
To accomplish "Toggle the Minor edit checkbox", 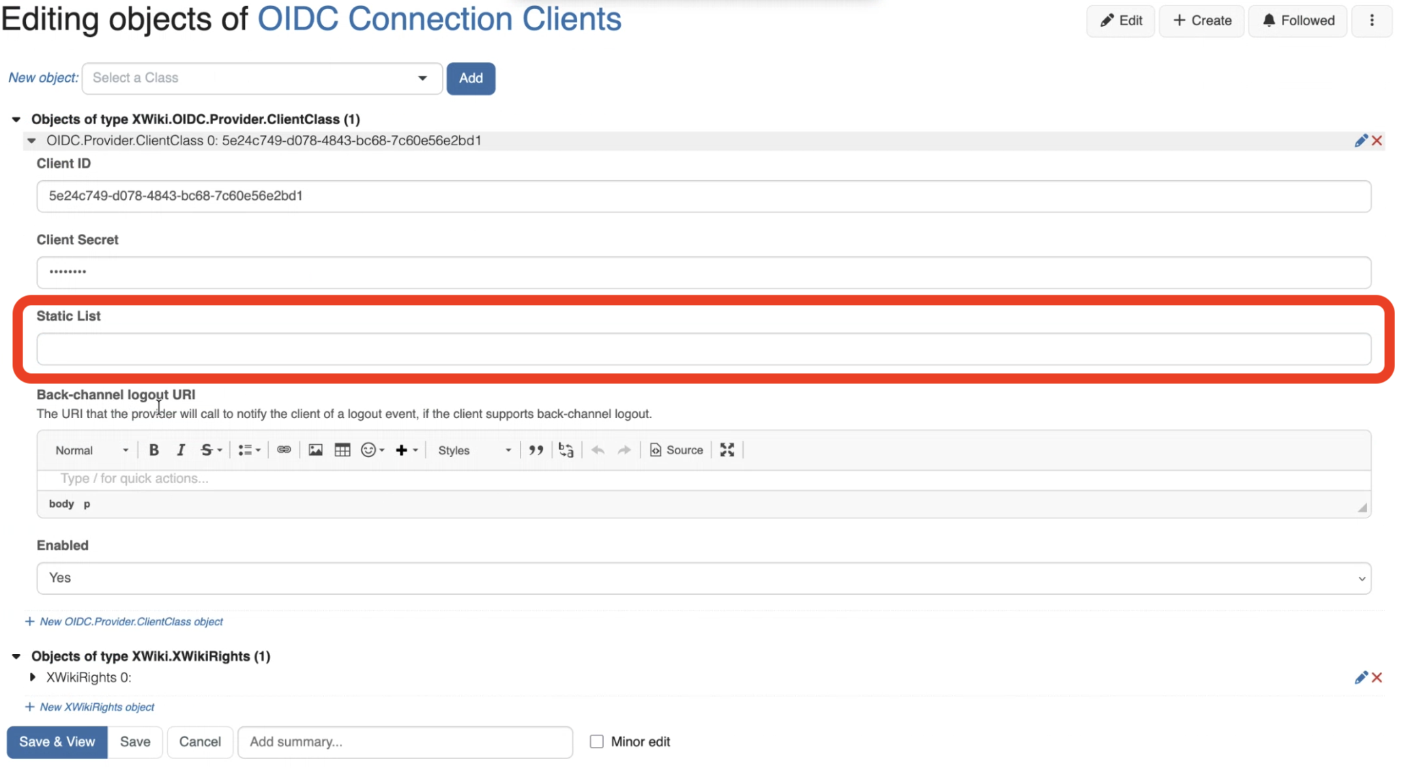I will (597, 741).
